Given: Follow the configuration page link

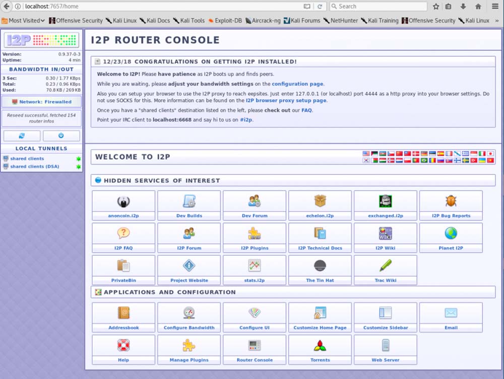Looking at the screenshot, I should click(297, 84).
